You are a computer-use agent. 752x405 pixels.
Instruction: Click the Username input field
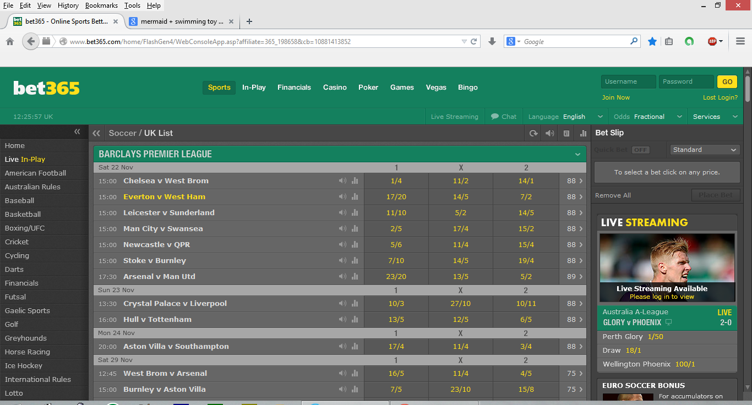click(x=628, y=81)
